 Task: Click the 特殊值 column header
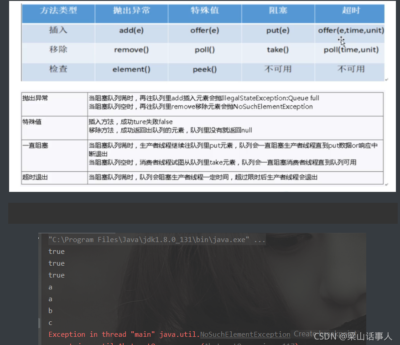pos(205,10)
